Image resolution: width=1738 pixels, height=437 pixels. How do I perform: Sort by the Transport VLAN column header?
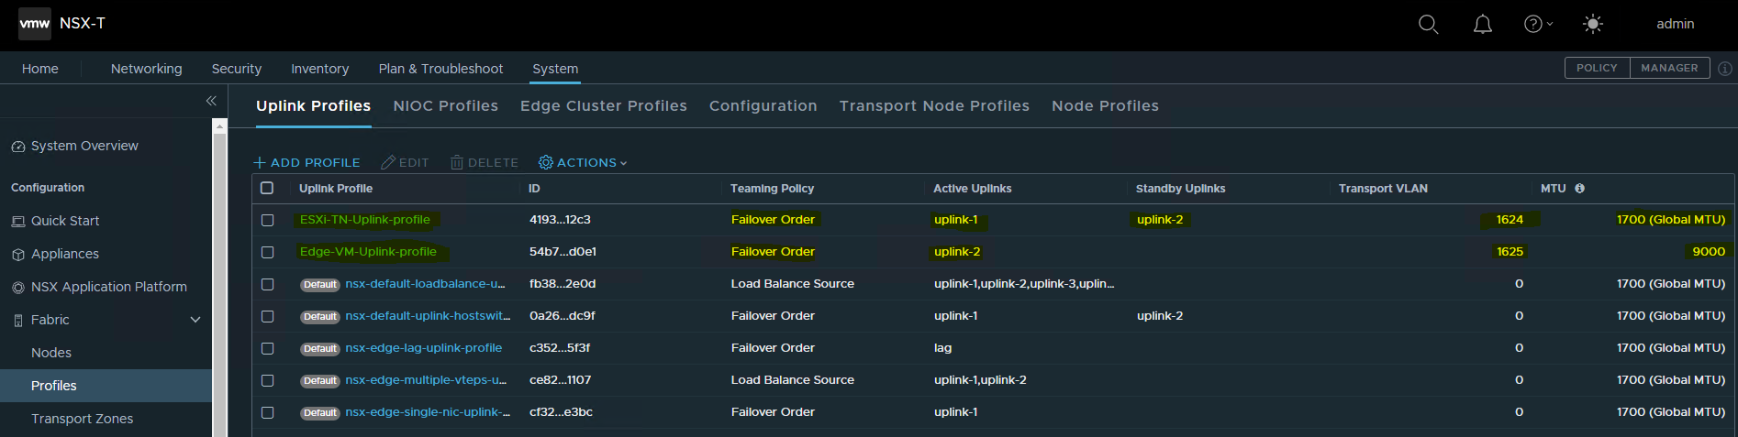1383,189
